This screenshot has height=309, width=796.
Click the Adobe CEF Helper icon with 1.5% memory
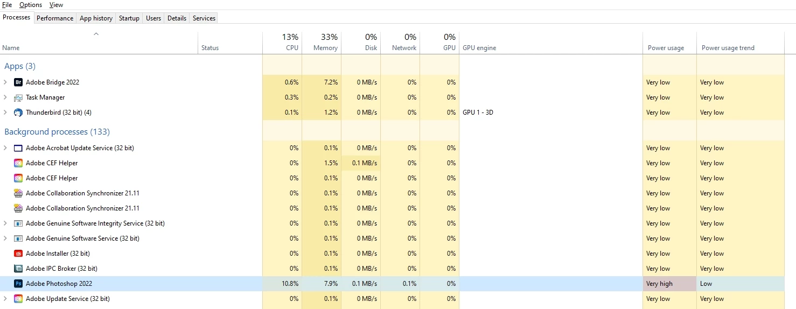pos(18,163)
